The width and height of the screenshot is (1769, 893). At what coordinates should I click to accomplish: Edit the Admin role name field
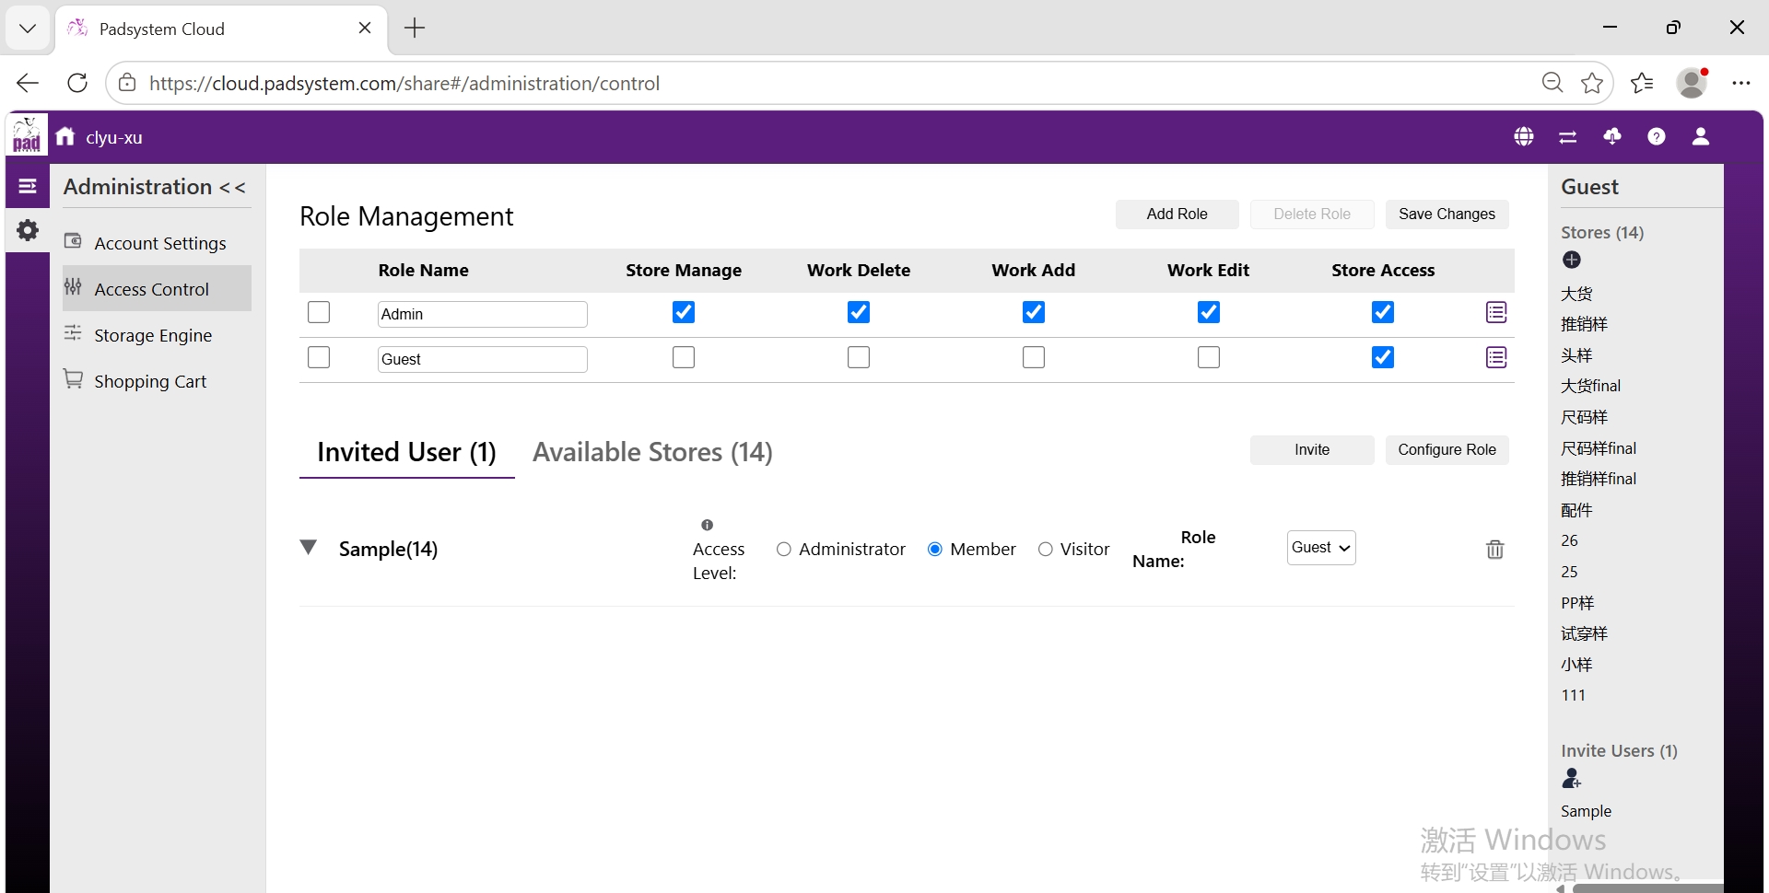pos(483,314)
